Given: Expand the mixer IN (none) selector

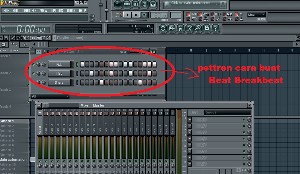Looking at the screenshot, I should coord(227,113).
